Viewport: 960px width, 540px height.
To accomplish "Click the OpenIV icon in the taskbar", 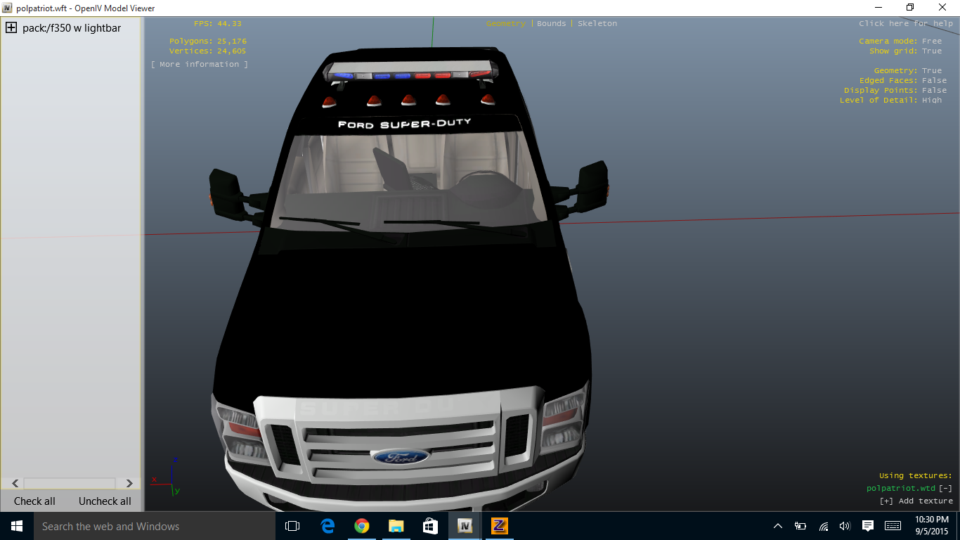I will [x=465, y=526].
